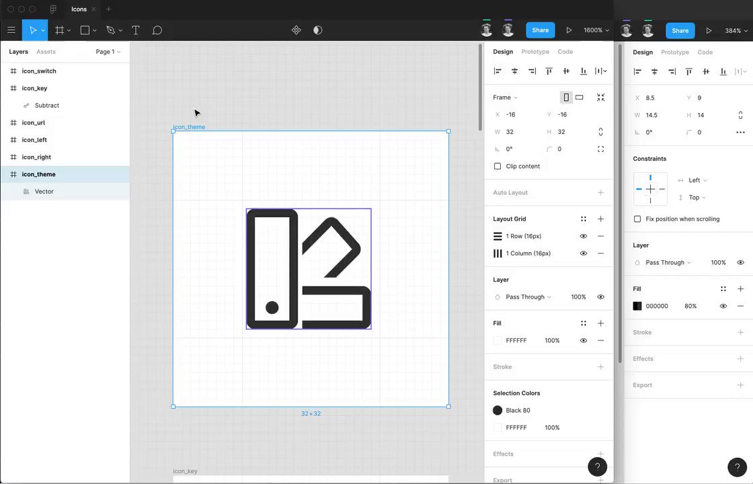Open grid styles icon in Layout Grid

584,219
